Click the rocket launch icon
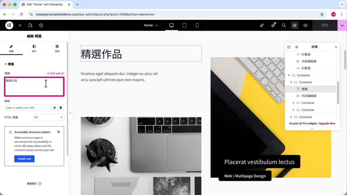This screenshot has height=195, width=347. [262, 25]
